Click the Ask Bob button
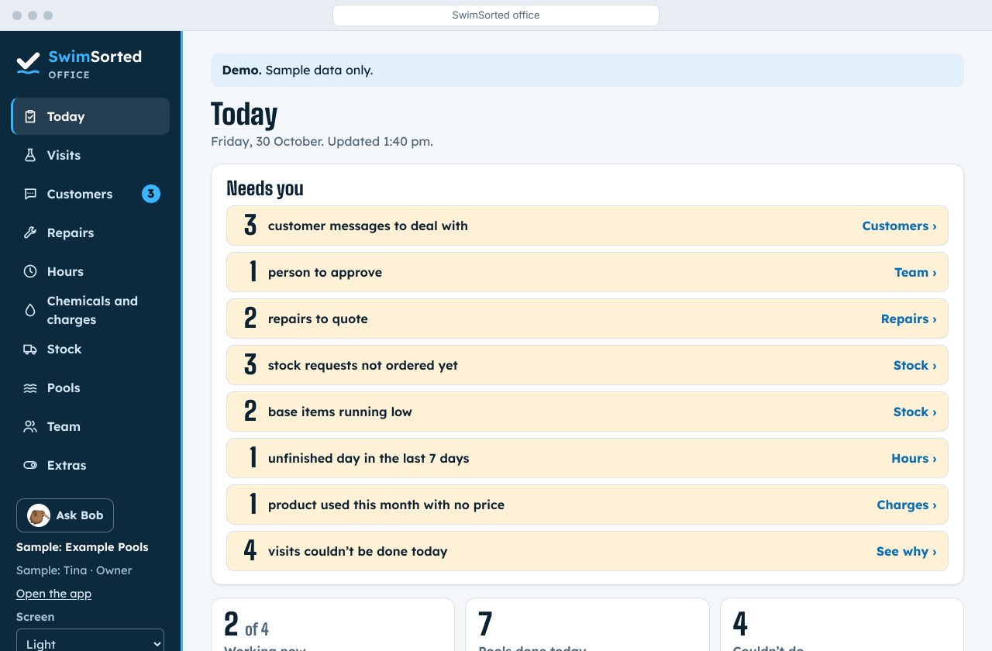992x651 pixels. (x=65, y=515)
